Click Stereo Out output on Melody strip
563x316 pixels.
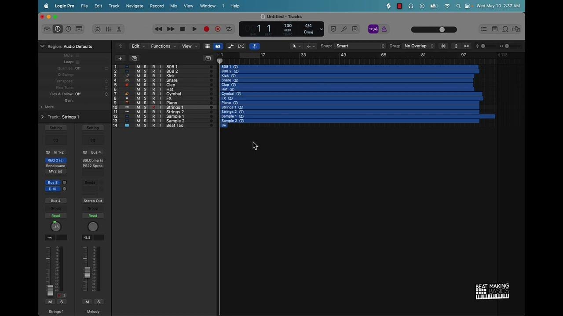(x=93, y=201)
